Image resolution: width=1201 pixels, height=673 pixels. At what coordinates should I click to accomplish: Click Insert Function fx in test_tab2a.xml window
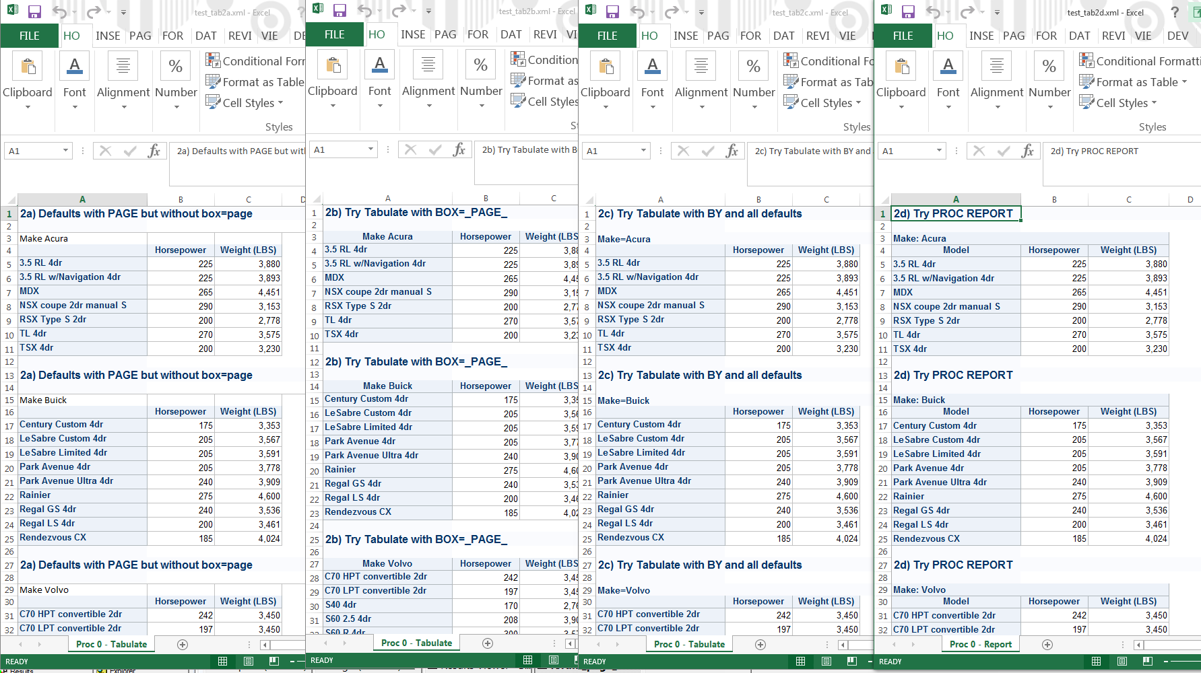point(154,151)
